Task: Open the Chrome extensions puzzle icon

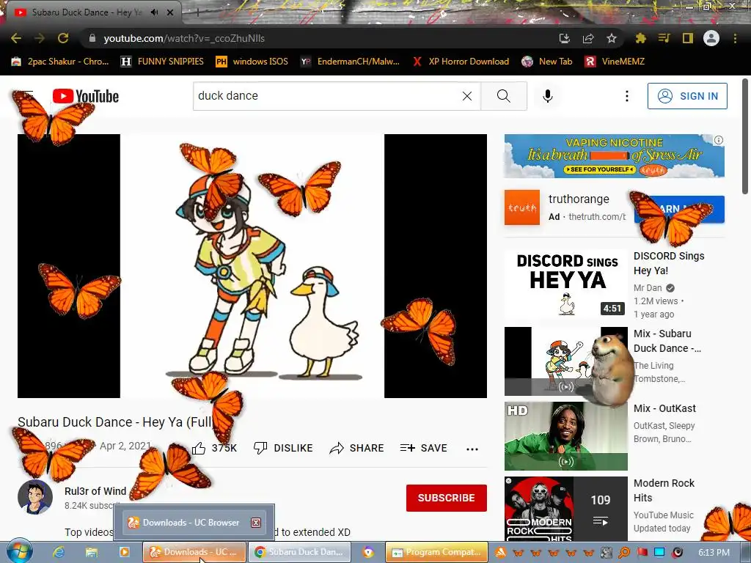Action: coord(640,38)
